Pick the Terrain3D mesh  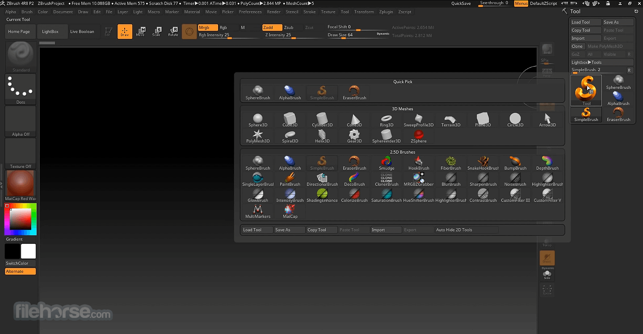point(451,120)
